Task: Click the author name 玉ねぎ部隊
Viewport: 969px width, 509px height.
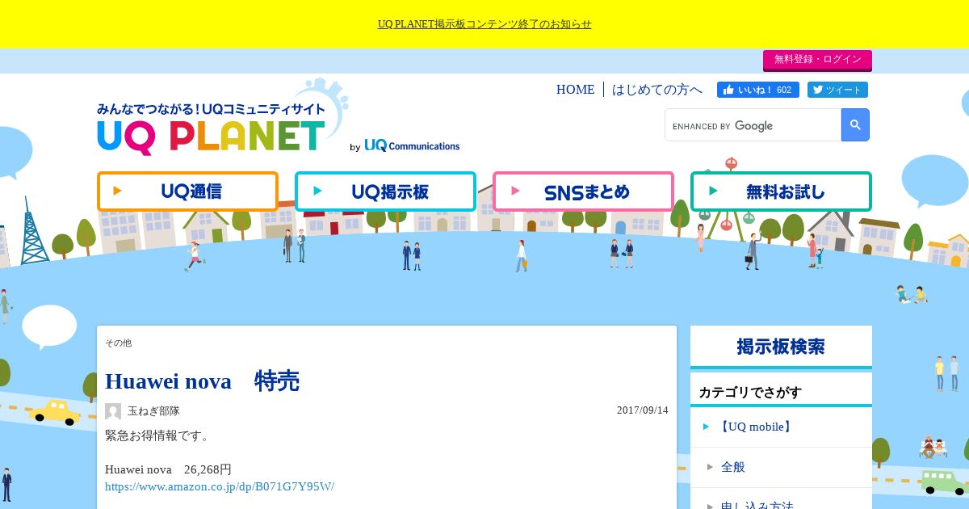Action: coord(153,411)
